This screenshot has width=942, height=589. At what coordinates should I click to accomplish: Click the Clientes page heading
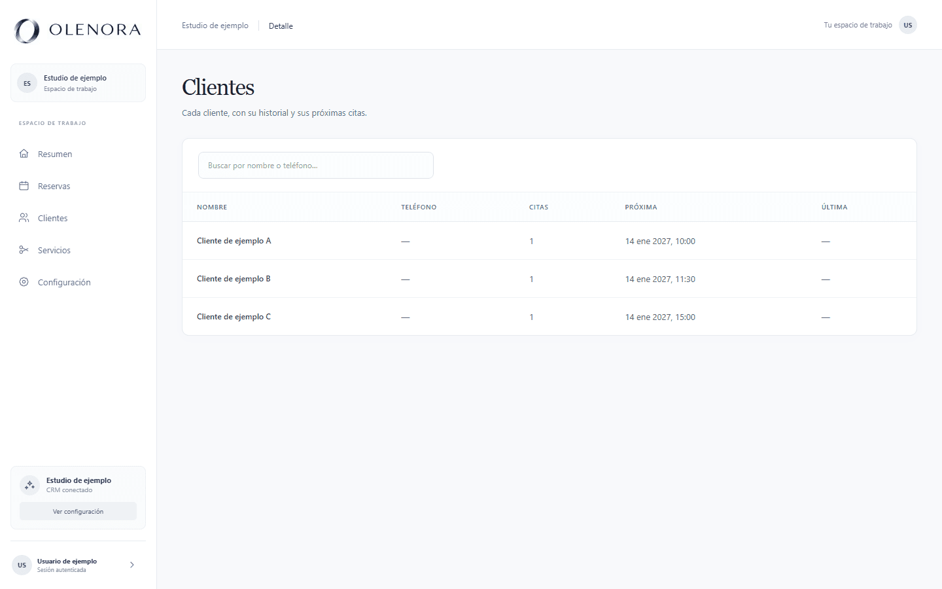click(218, 87)
